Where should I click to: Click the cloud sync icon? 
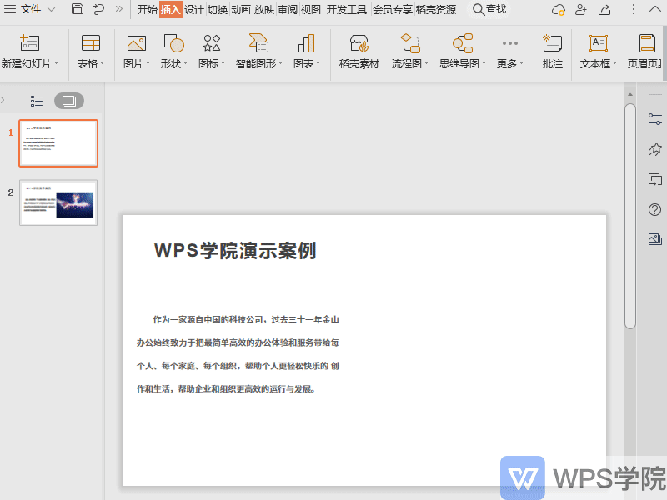(558, 9)
